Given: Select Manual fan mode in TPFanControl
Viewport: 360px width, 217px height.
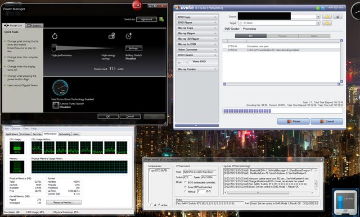Looking at the screenshot, I should [186, 192].
